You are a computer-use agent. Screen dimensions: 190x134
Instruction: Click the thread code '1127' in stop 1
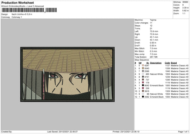pyautogui.click(x=168, y=65)
